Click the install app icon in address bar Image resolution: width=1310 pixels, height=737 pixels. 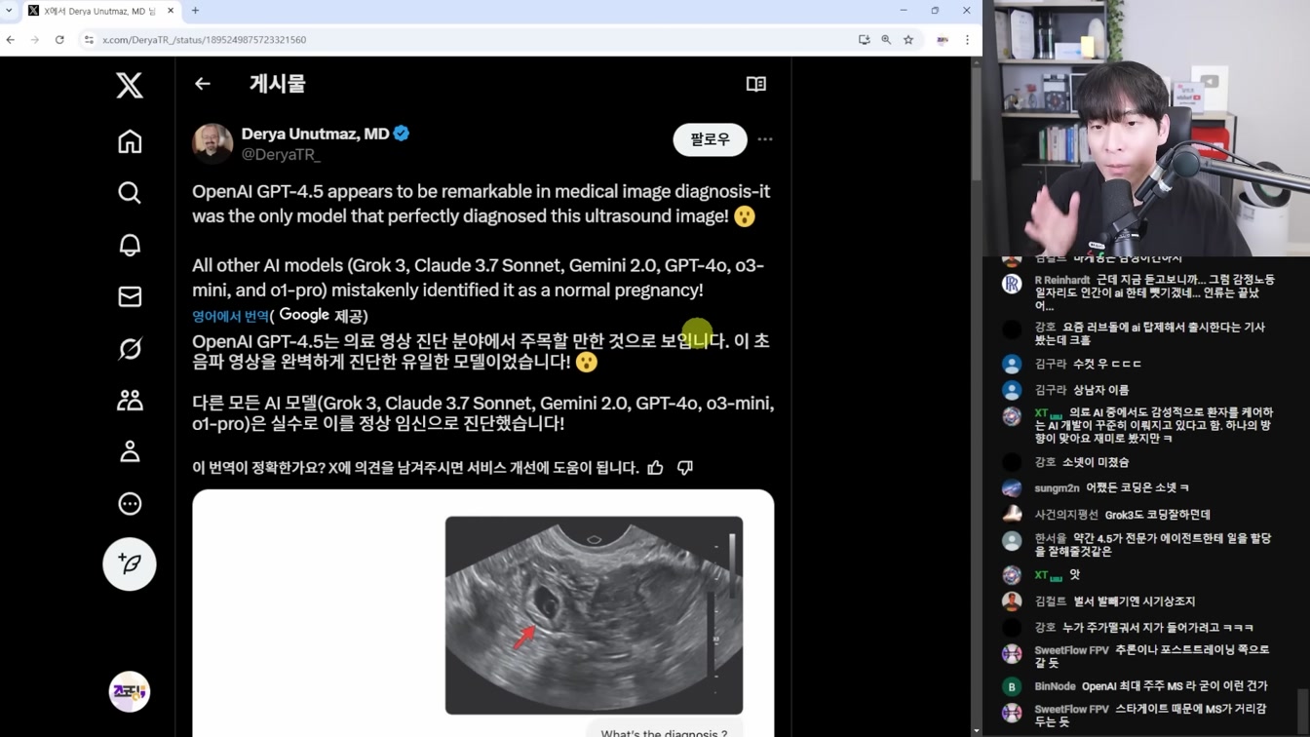[865, 40]
